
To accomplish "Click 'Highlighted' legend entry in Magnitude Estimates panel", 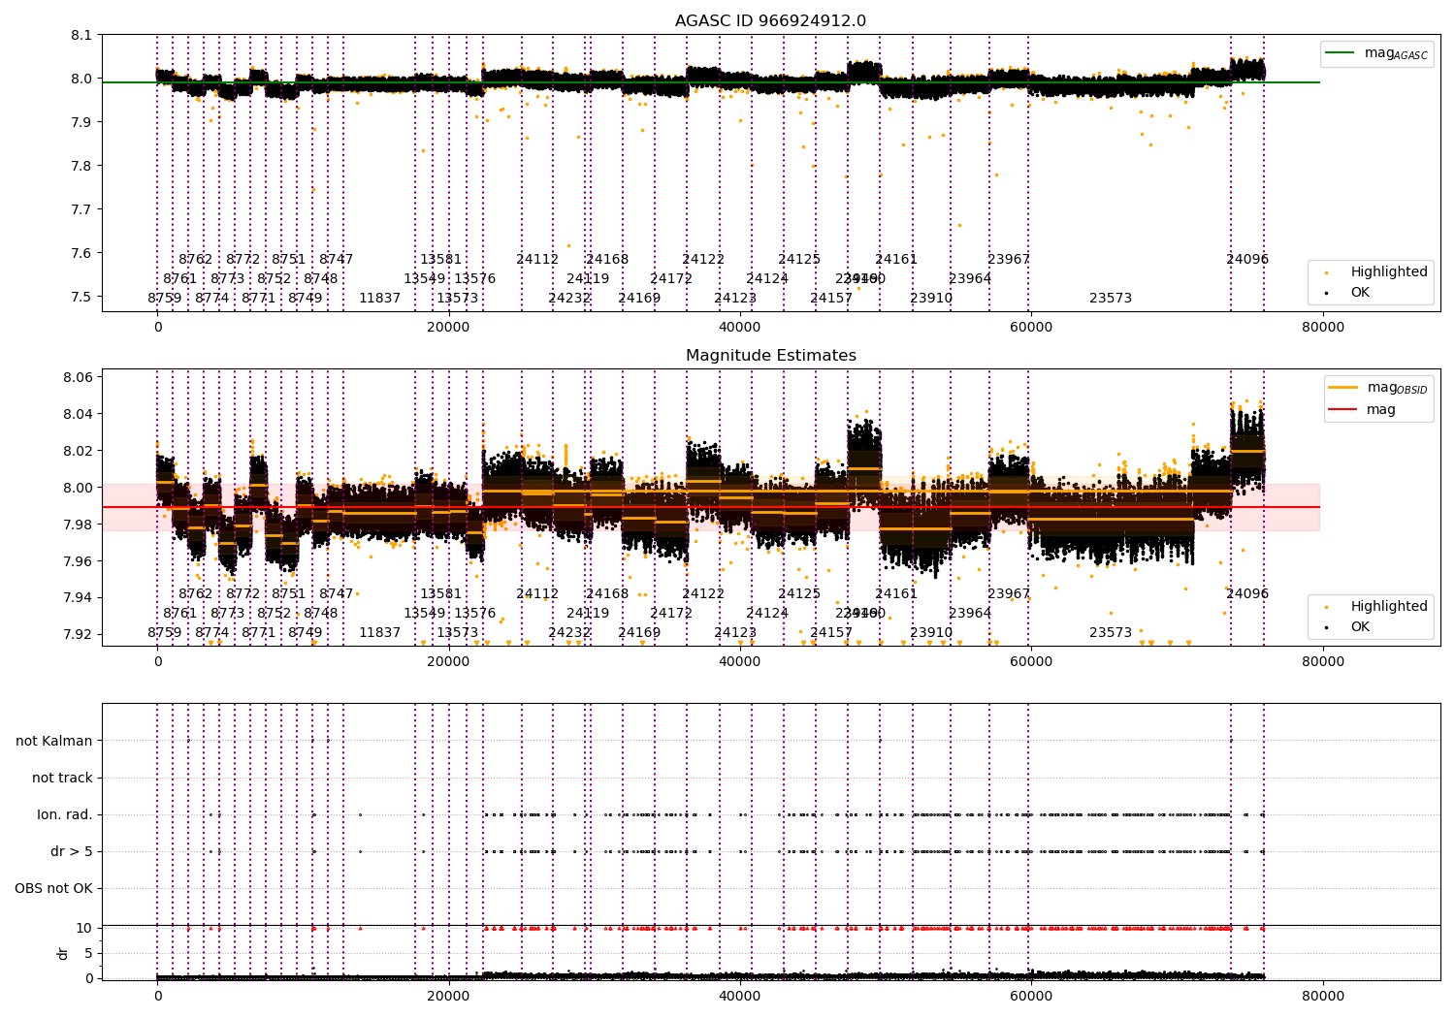I will pyautogui.click(x=1376, y=606).
